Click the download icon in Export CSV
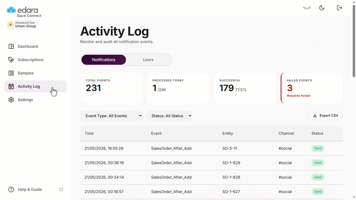The width and height of the screenshot is (356, 200). (315, 116)
